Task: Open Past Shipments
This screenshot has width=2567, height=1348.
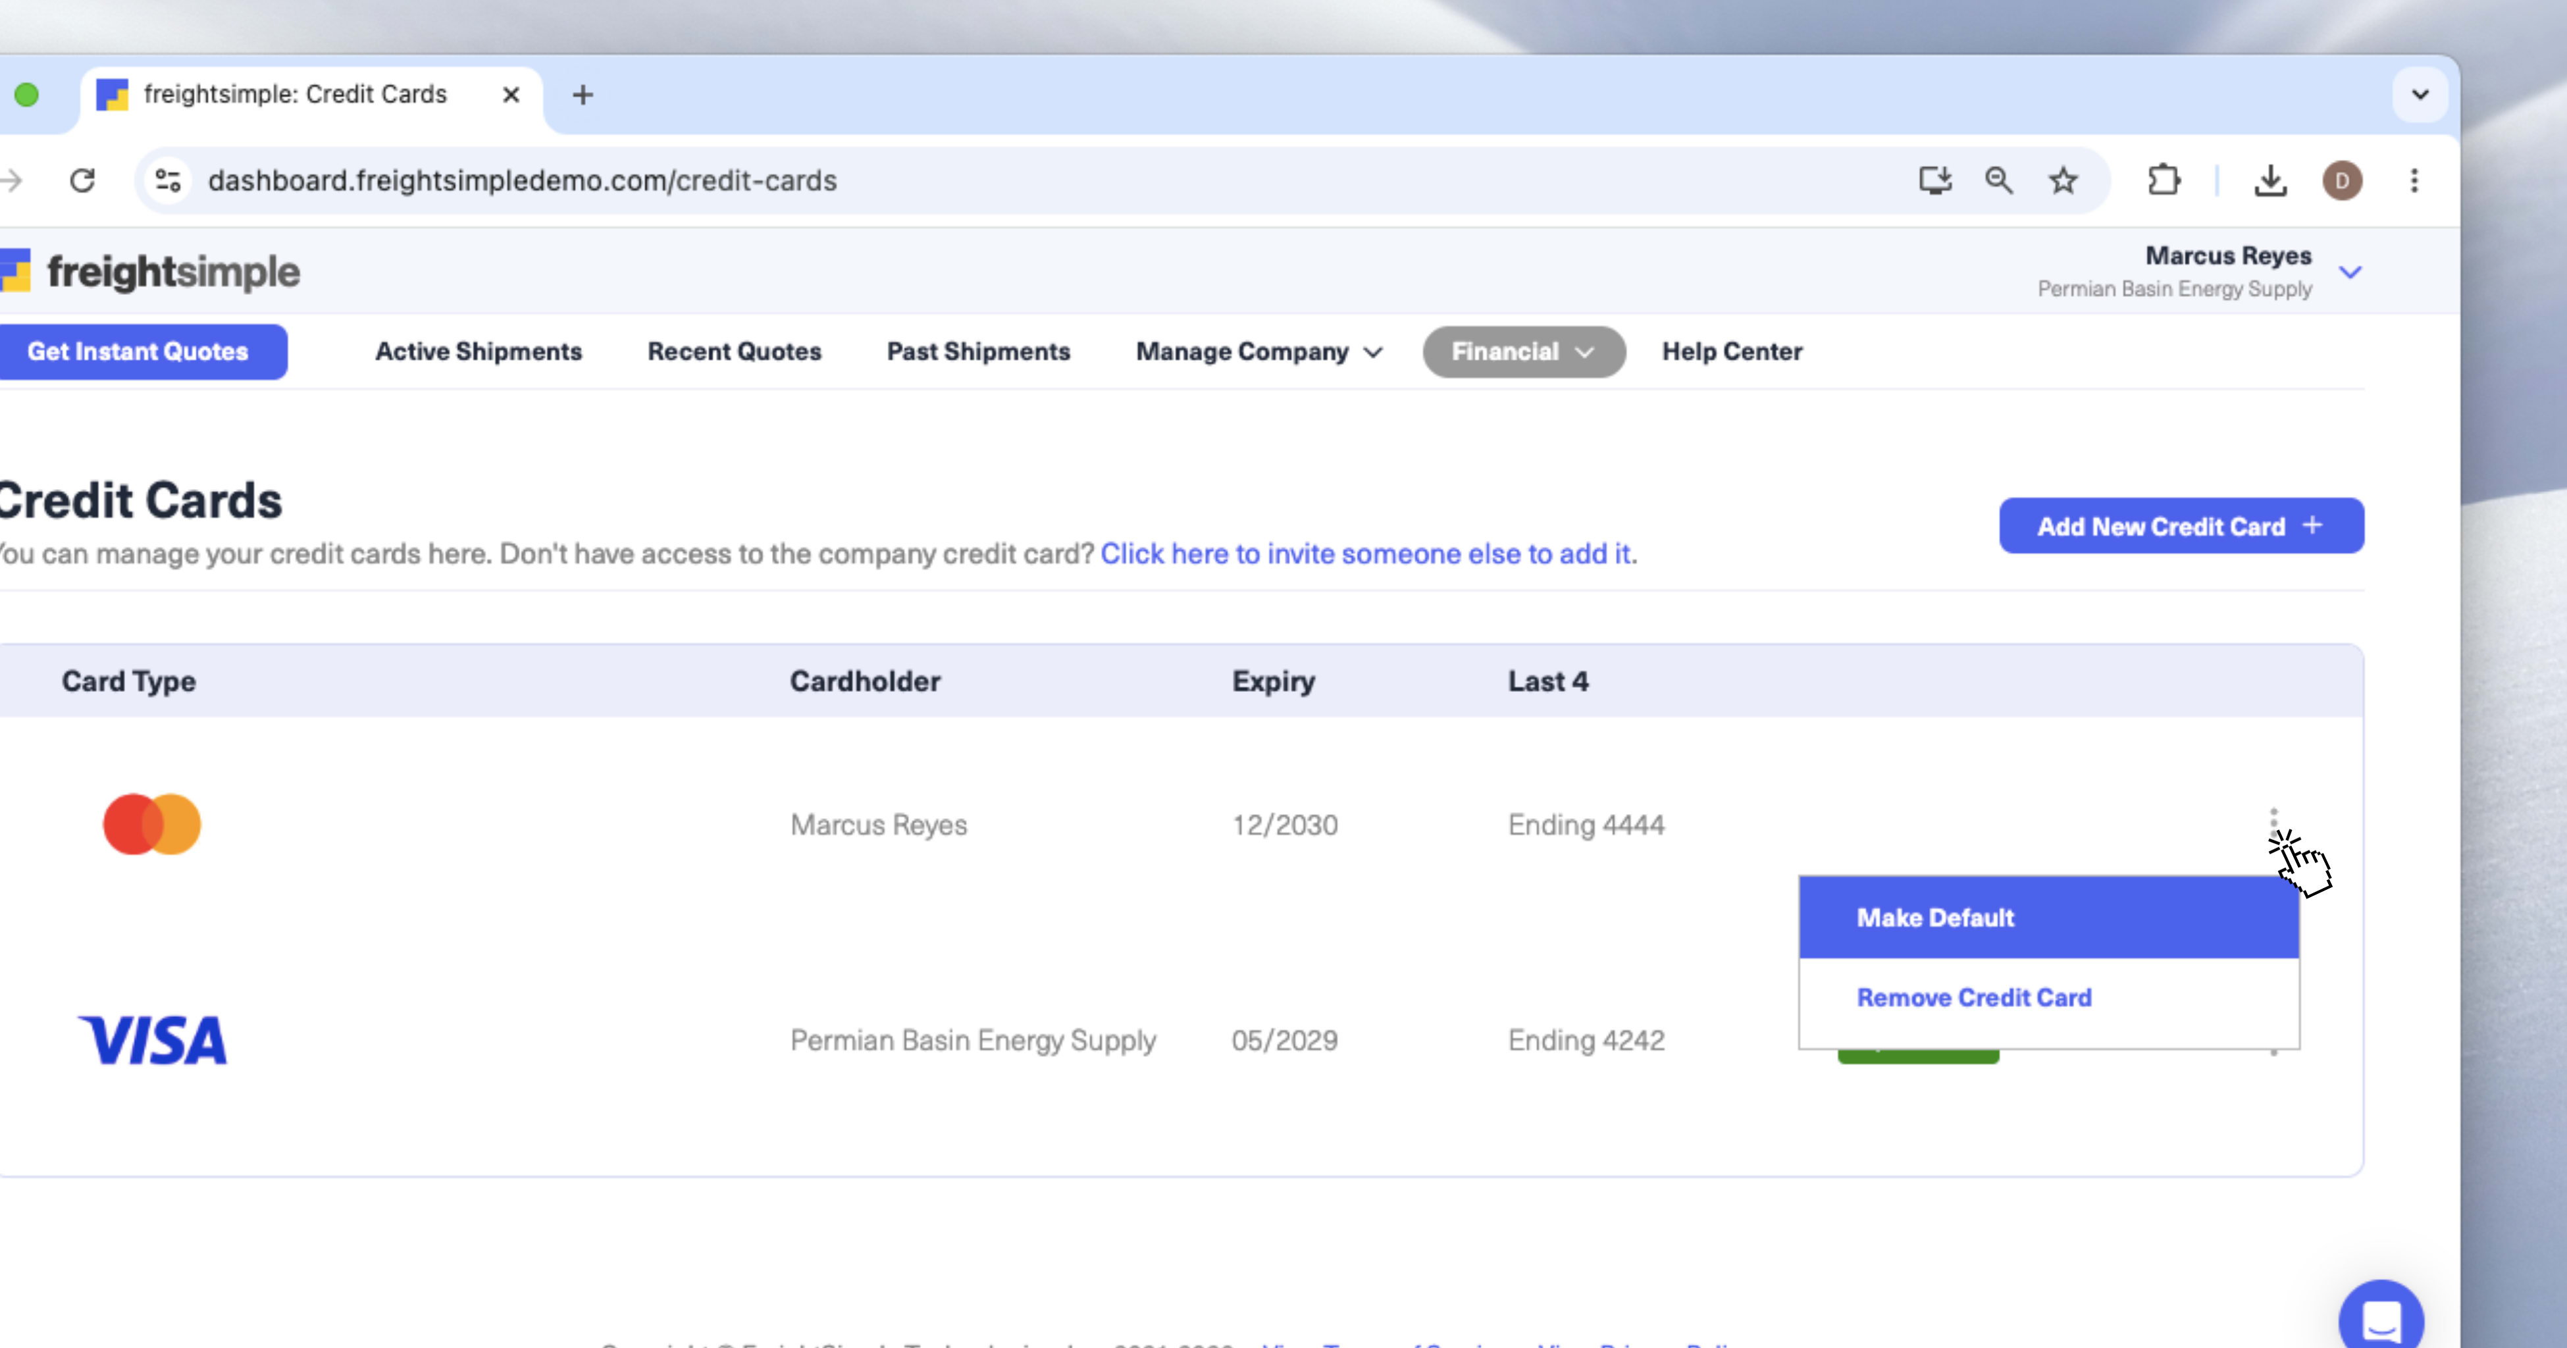Action: [x=979, y=351]
